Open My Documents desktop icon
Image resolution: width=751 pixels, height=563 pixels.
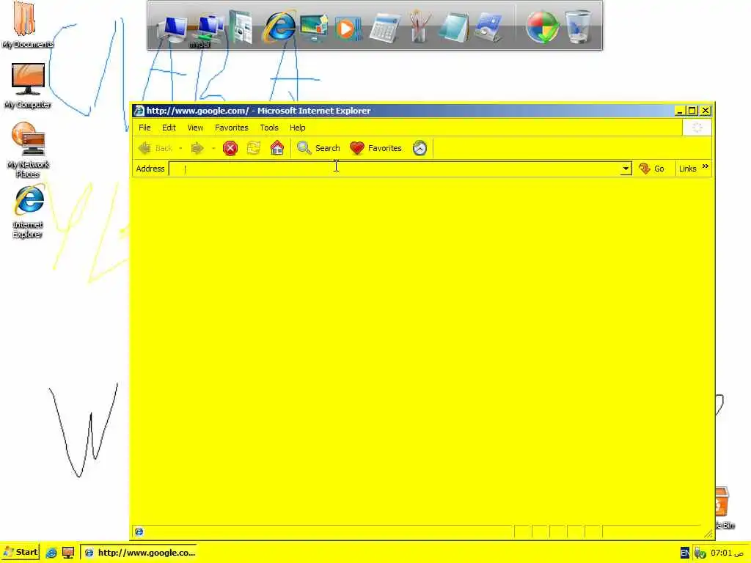tap(27, 25)
